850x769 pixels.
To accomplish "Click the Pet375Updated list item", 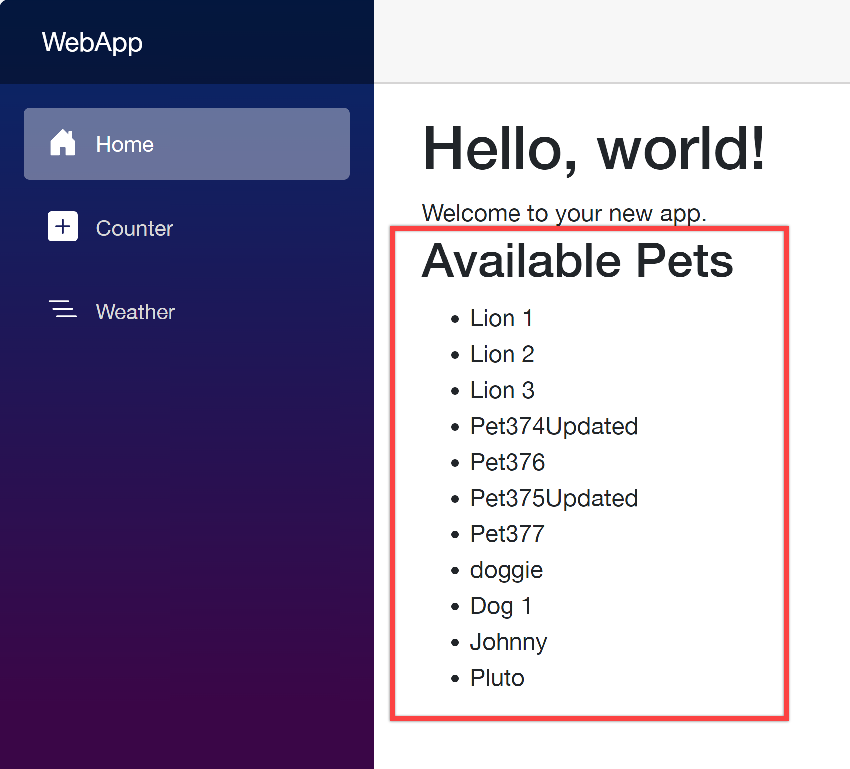I will tap(553, 498).
